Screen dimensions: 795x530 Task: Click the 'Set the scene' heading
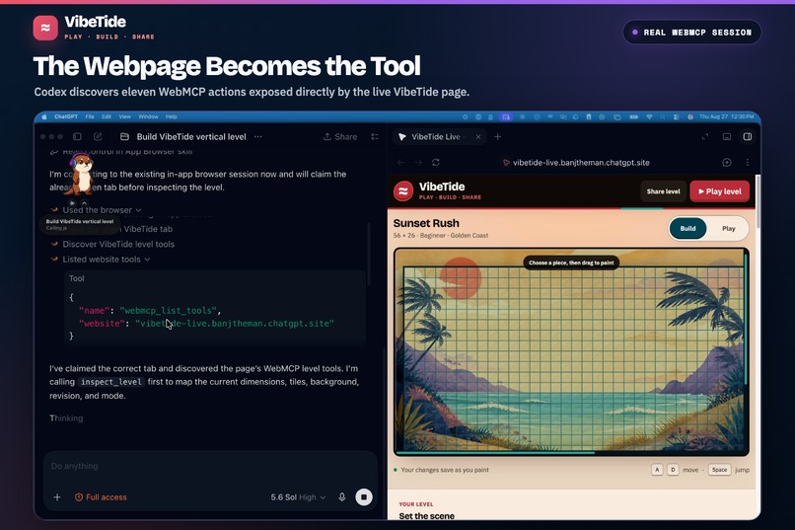[x=426, y=516]
